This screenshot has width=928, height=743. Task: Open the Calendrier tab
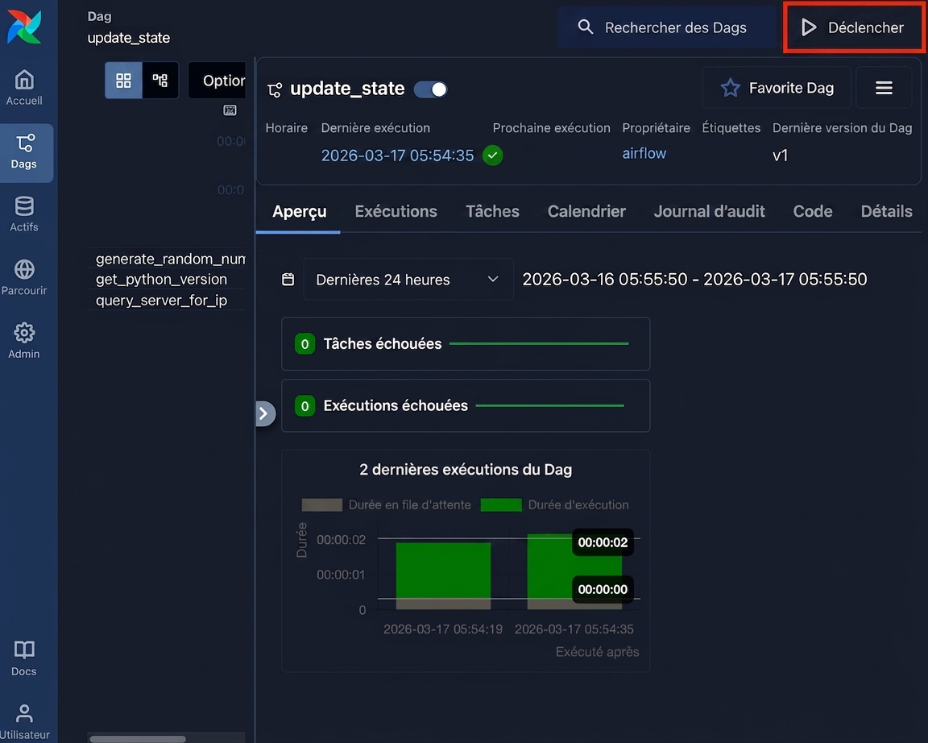(586, 211)
